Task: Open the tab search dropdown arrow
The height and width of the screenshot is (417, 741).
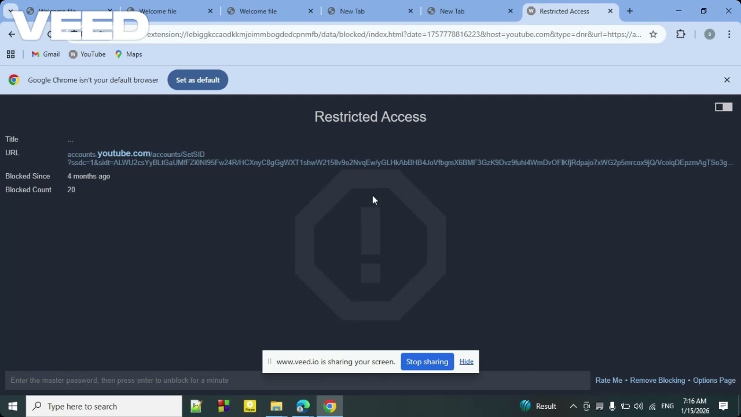Action: pyautogui.click(x=10, y=11)
